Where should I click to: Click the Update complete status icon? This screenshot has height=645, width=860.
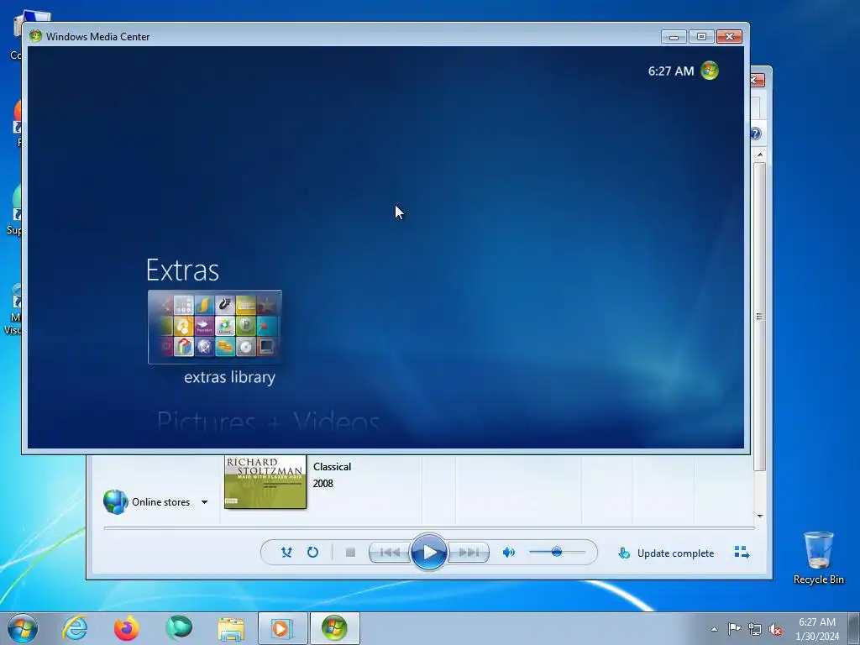(624, 553)
